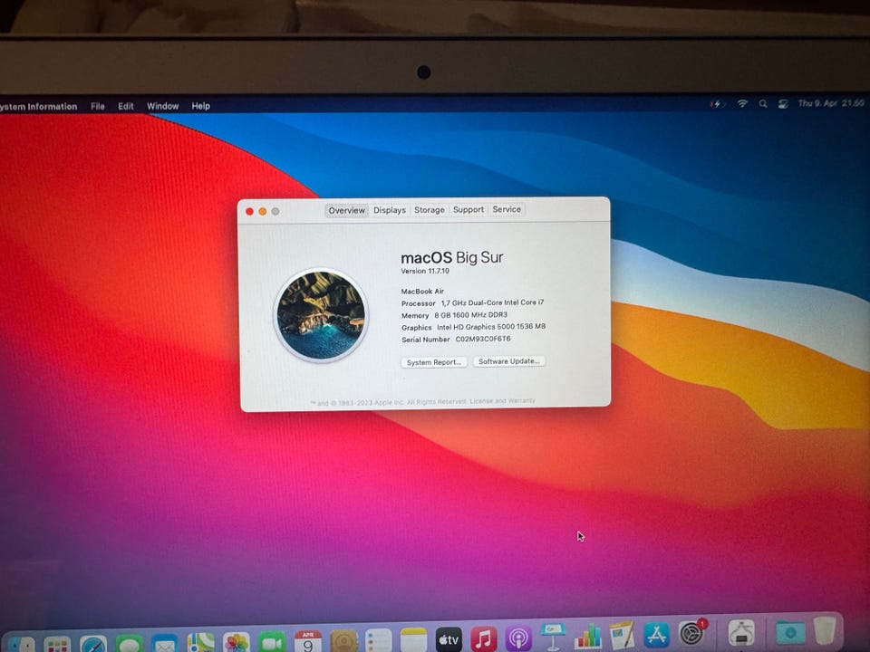Switch to the Support tab

click(469, 209)
